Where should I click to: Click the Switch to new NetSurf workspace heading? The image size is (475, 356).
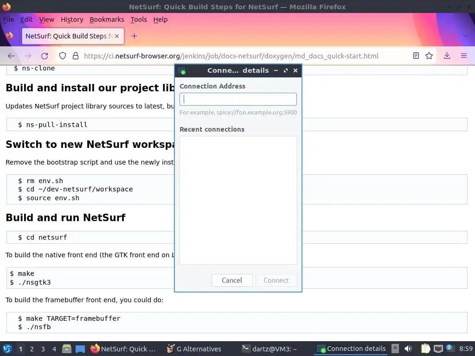90,145
